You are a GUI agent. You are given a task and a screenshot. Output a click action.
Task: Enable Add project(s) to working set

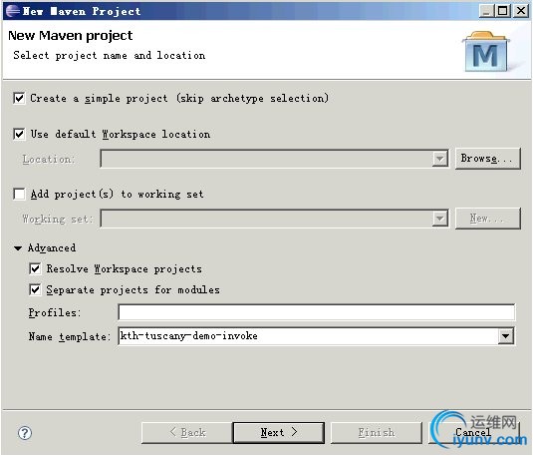click(x=19, y=195)
